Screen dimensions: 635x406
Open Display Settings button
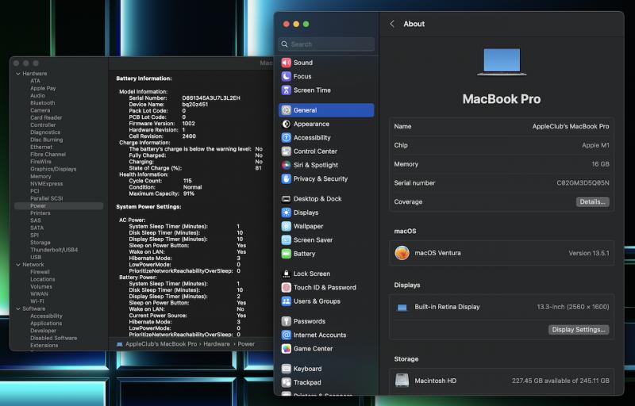coord(579,329)
